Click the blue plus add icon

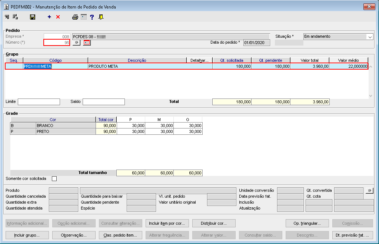49,17
